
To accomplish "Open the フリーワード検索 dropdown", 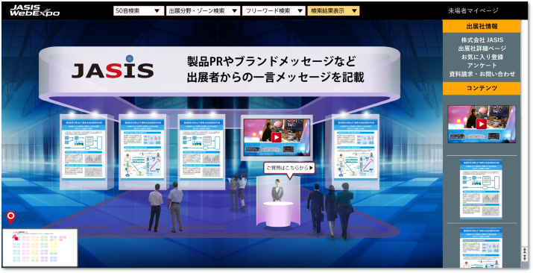I will tap(274, 11).
